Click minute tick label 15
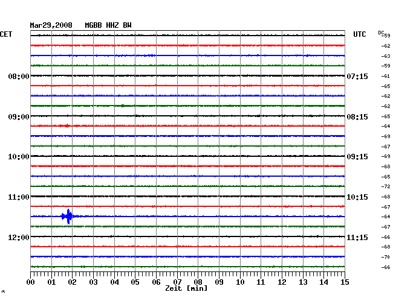This screenshot has height=298, width=393. click(x=345, y=282)
